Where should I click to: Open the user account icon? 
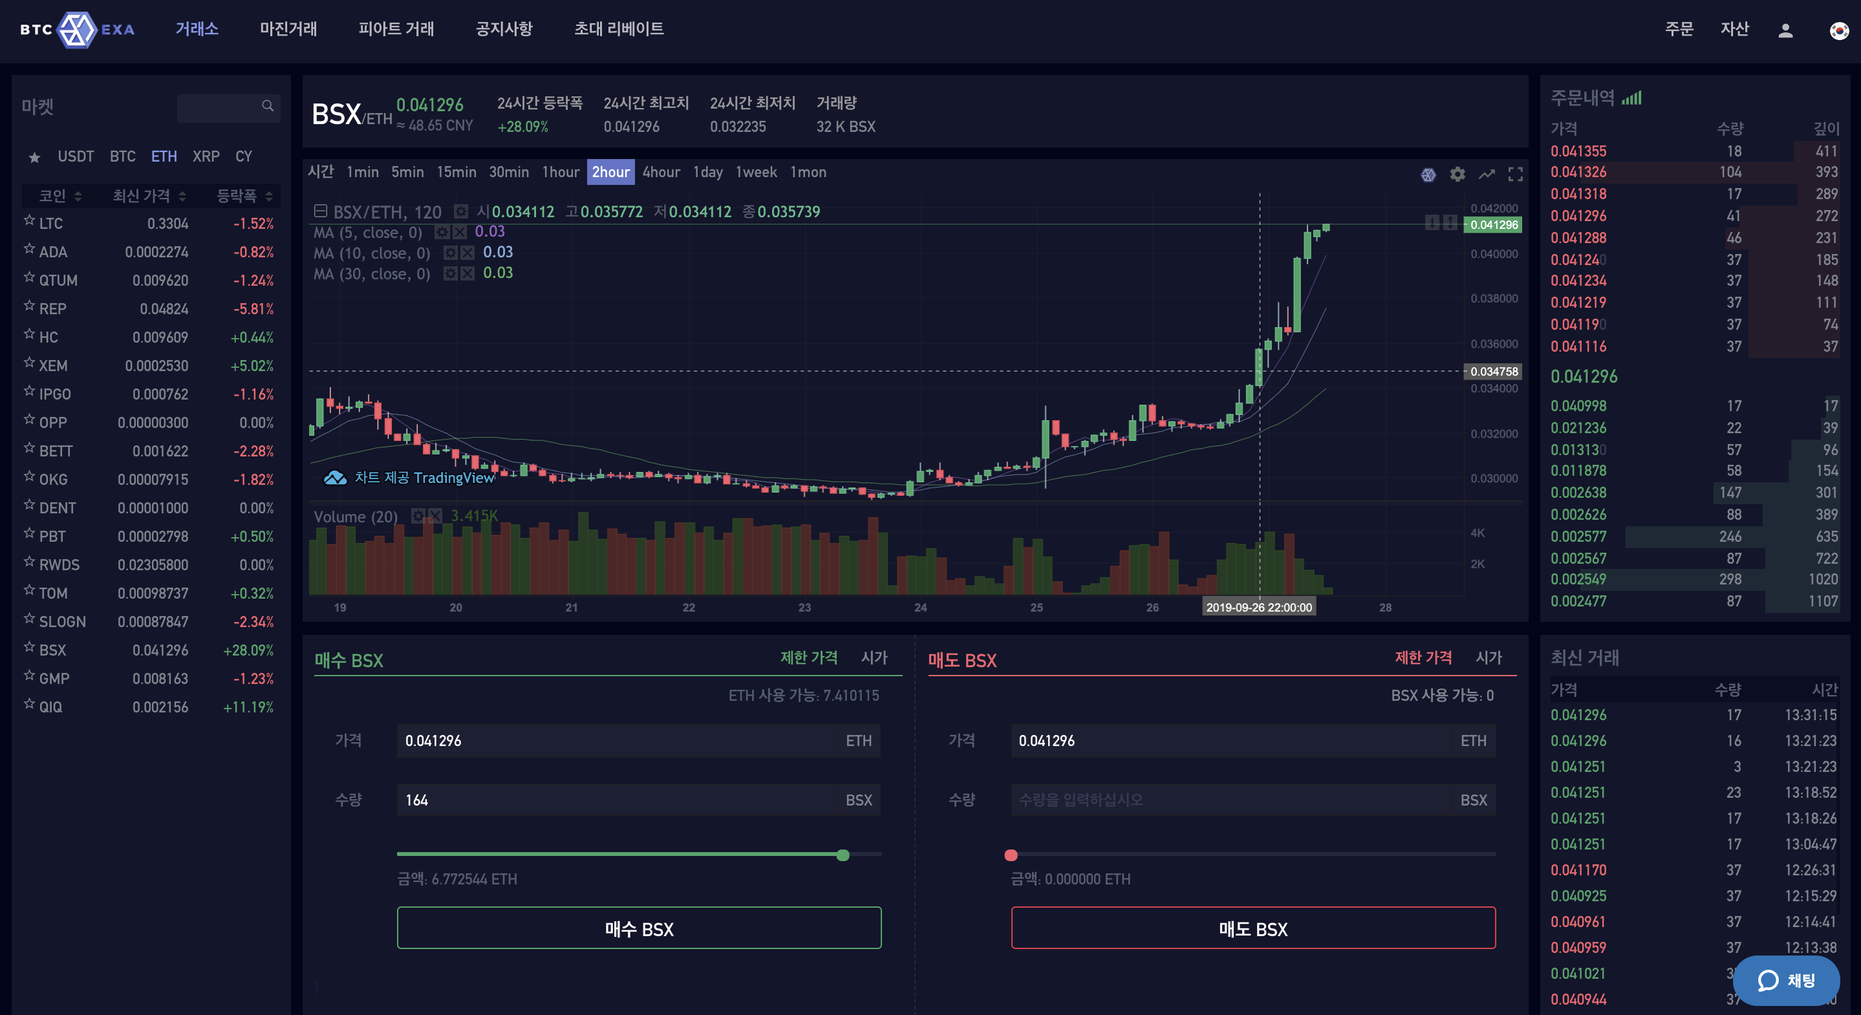[1785, 30]
